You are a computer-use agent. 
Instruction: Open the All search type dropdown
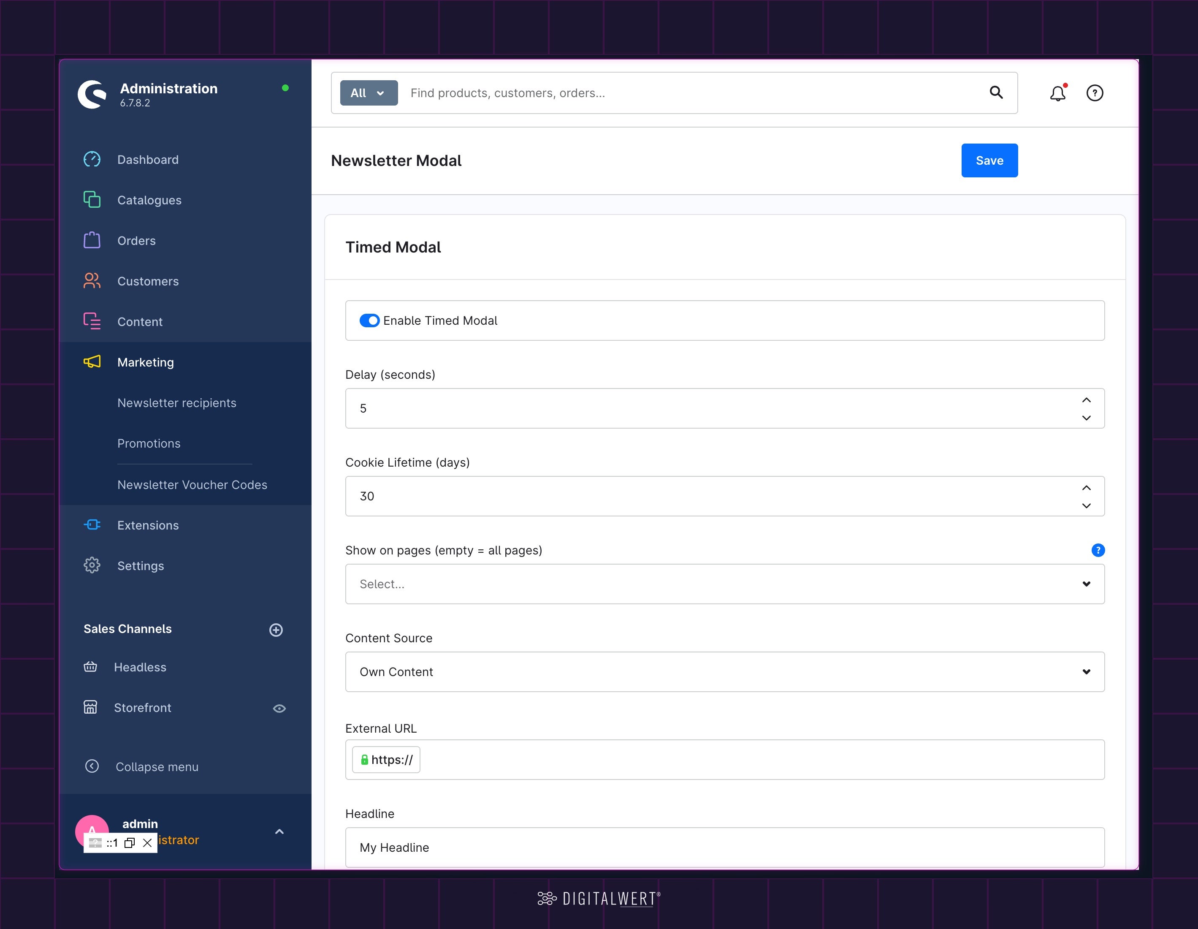pyautogui.click(x=369, y=93)
